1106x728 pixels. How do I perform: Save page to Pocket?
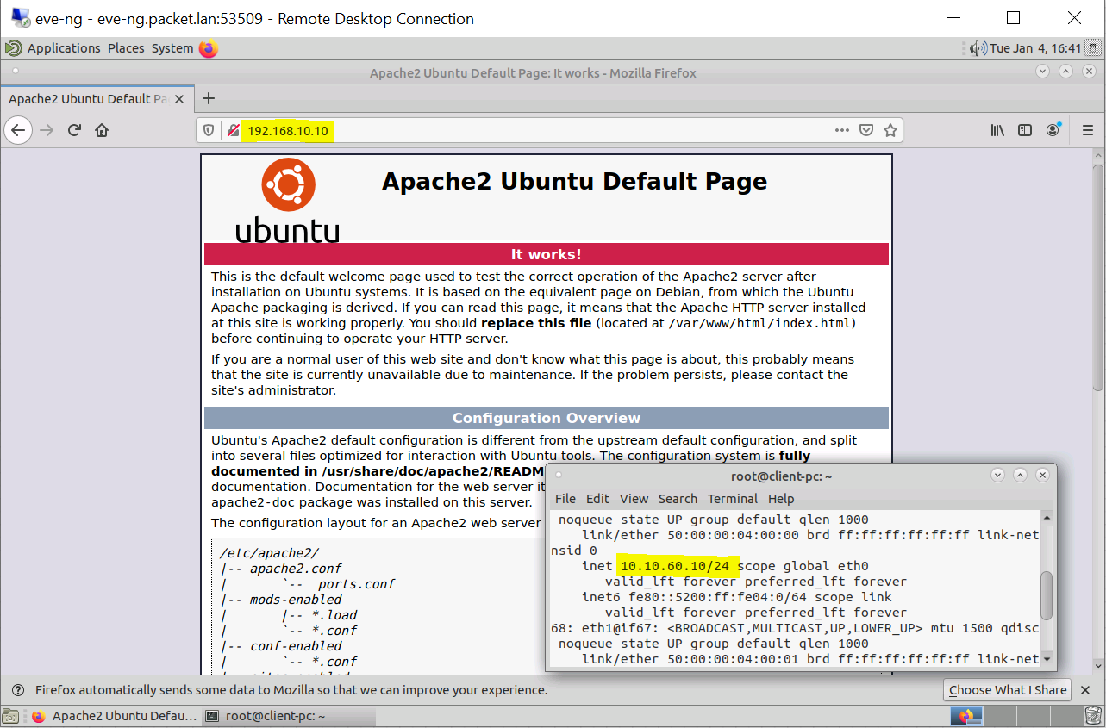(x=866, y=130)
